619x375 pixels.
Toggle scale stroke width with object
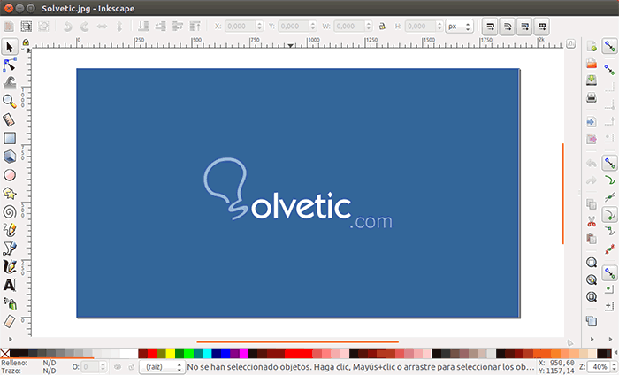click(490, 27)
